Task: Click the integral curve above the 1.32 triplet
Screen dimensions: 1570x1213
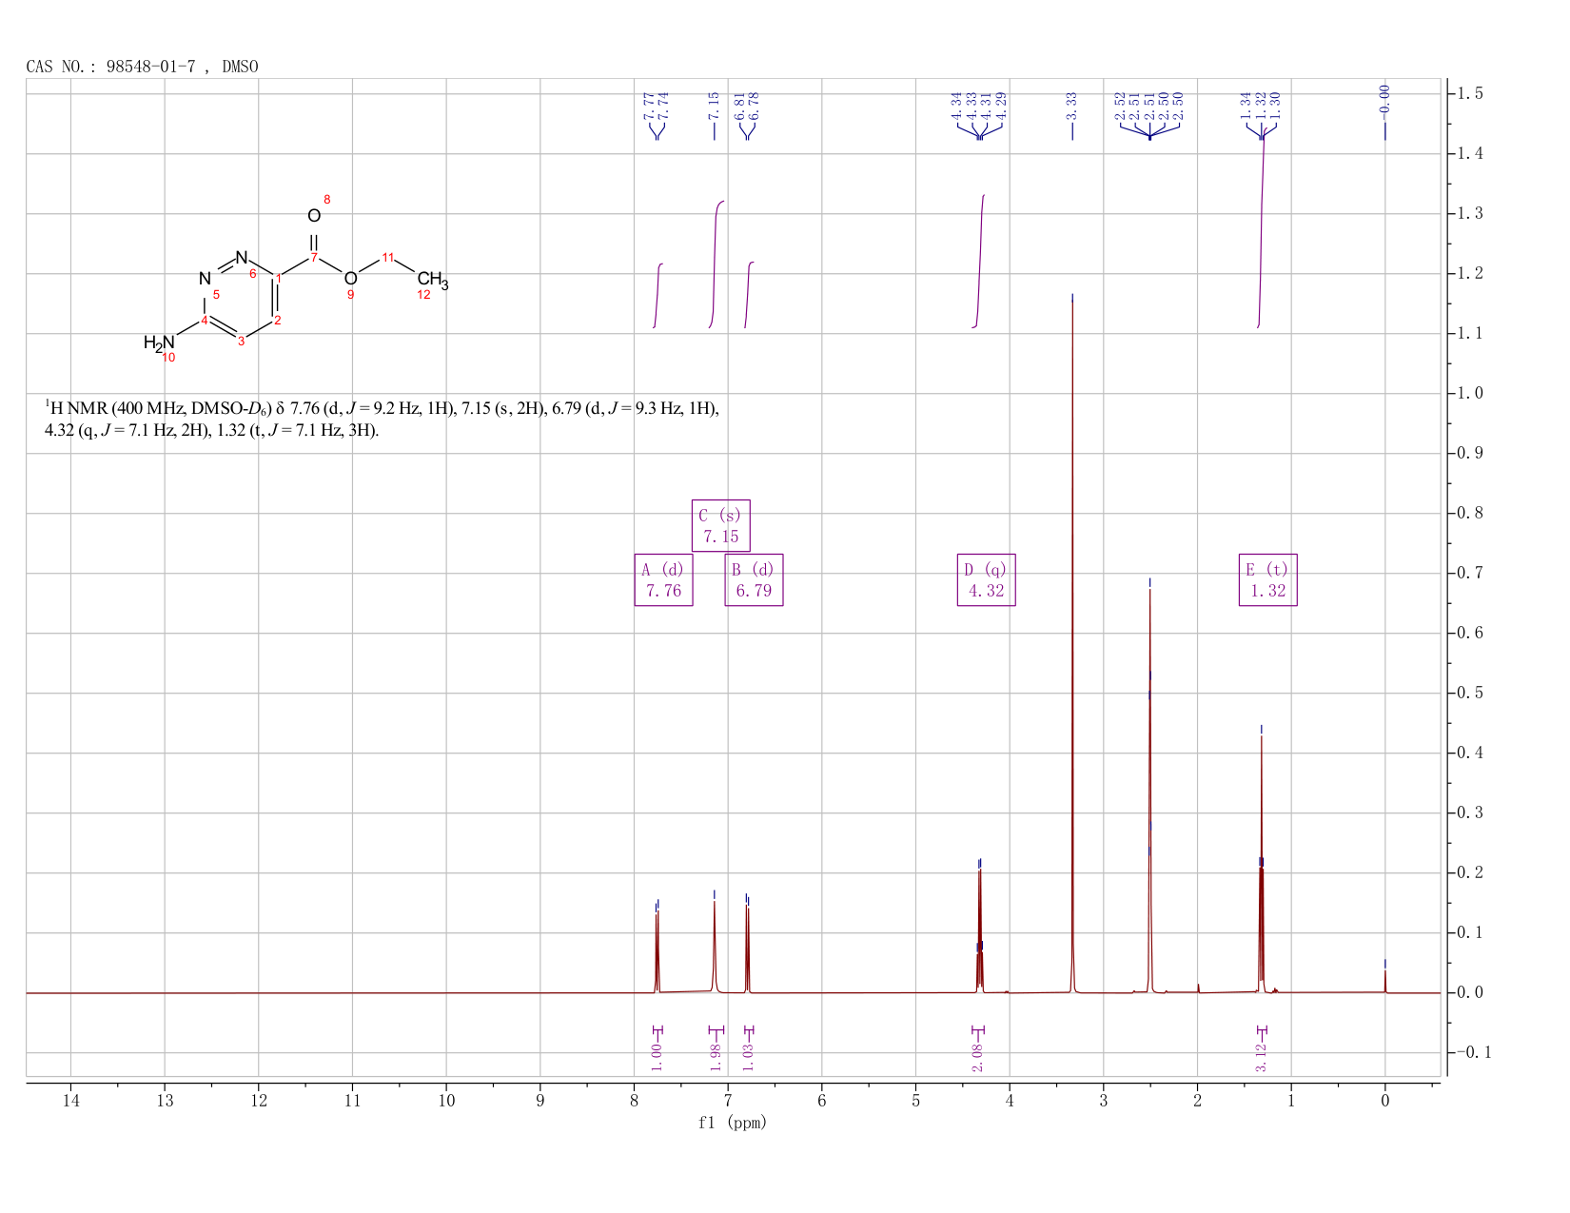Action: point(1261,228)
